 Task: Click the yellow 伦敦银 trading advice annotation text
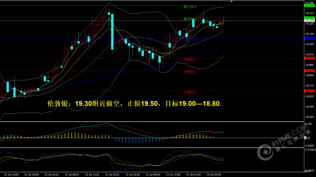point(135,103)
